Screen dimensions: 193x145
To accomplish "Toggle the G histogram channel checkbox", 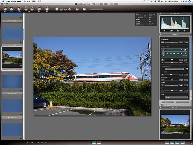I will pyautogui.click(x=178, y=31).
